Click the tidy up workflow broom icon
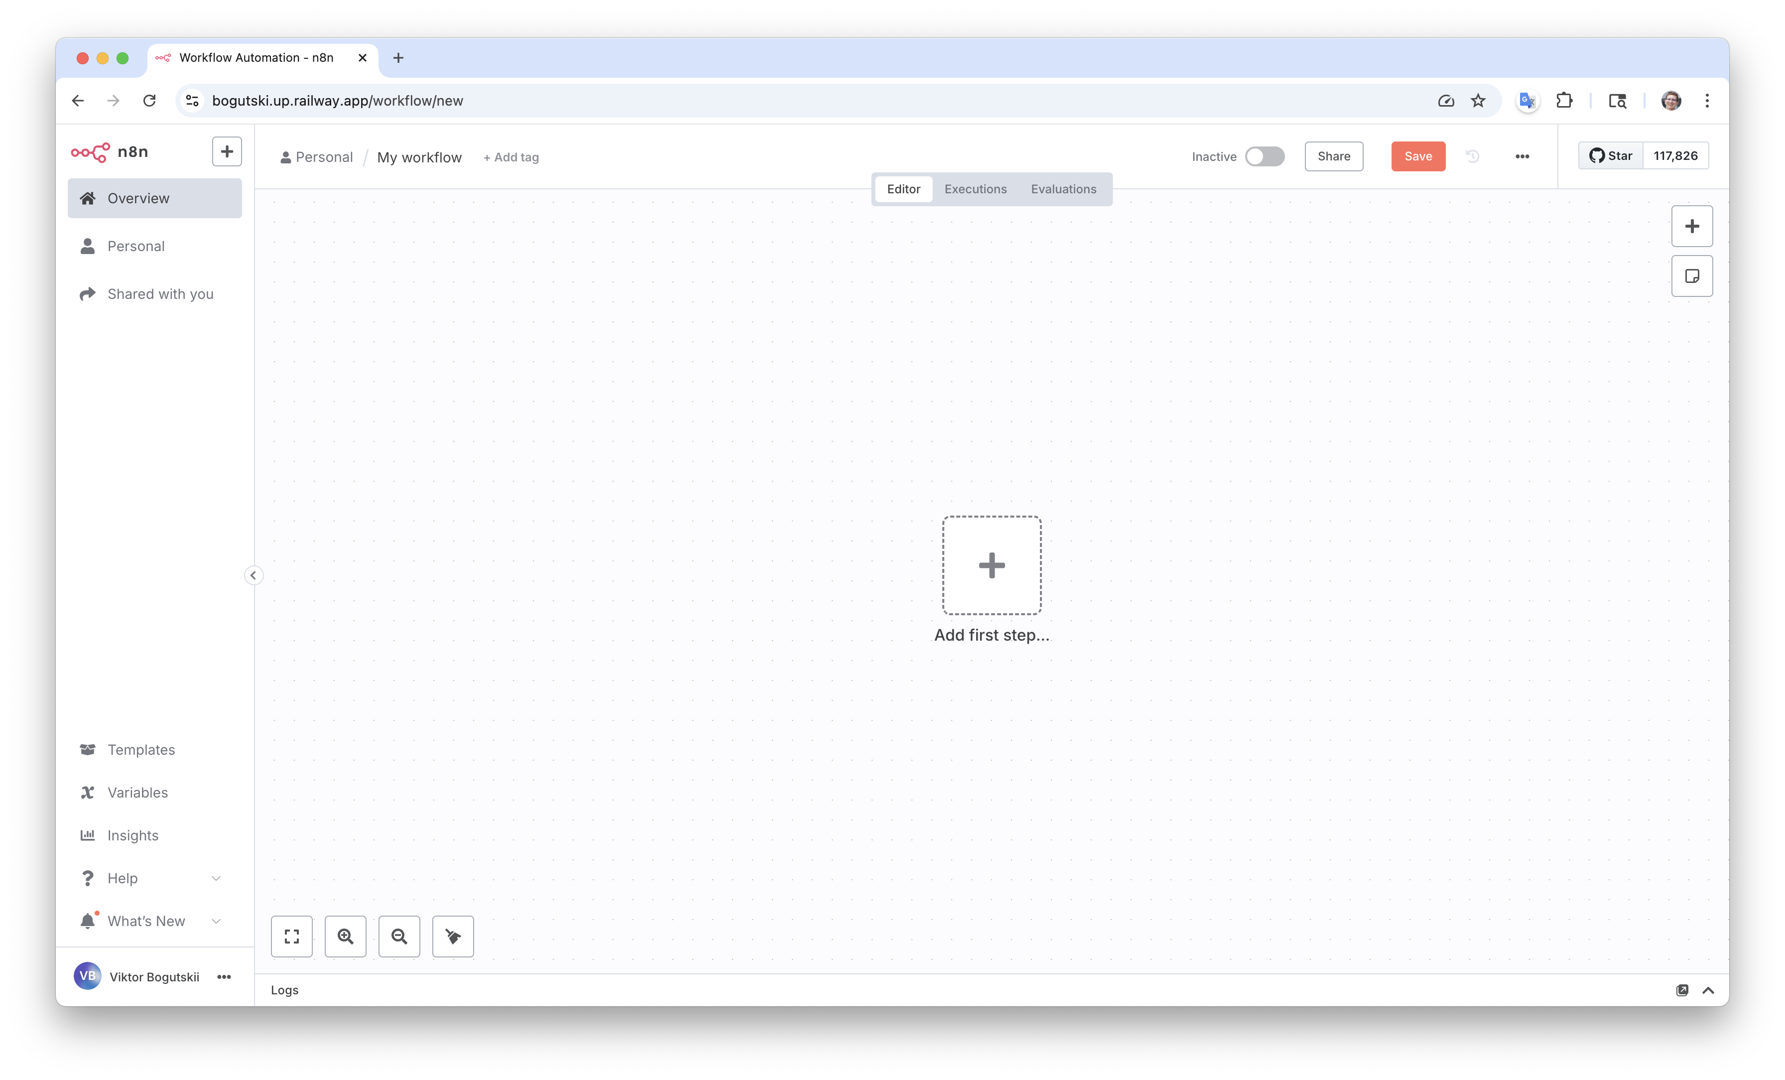 tap(453, 937)
